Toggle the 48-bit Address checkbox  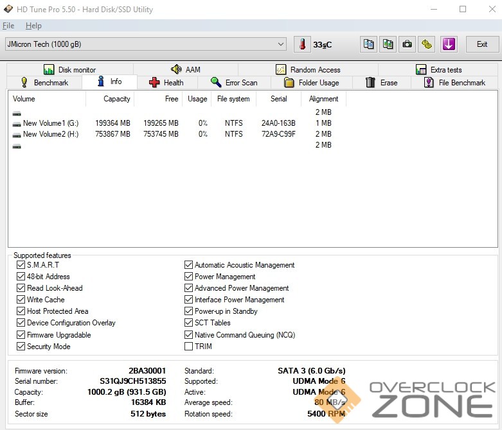(21, 276)
